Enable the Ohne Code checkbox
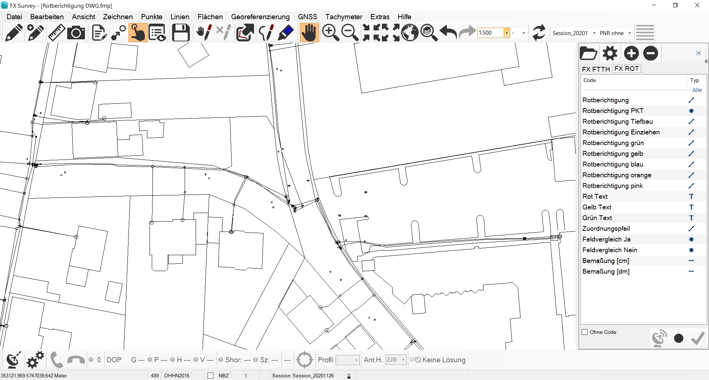The image size is (709, 380). pyautogui.click(x=585, y=332)
